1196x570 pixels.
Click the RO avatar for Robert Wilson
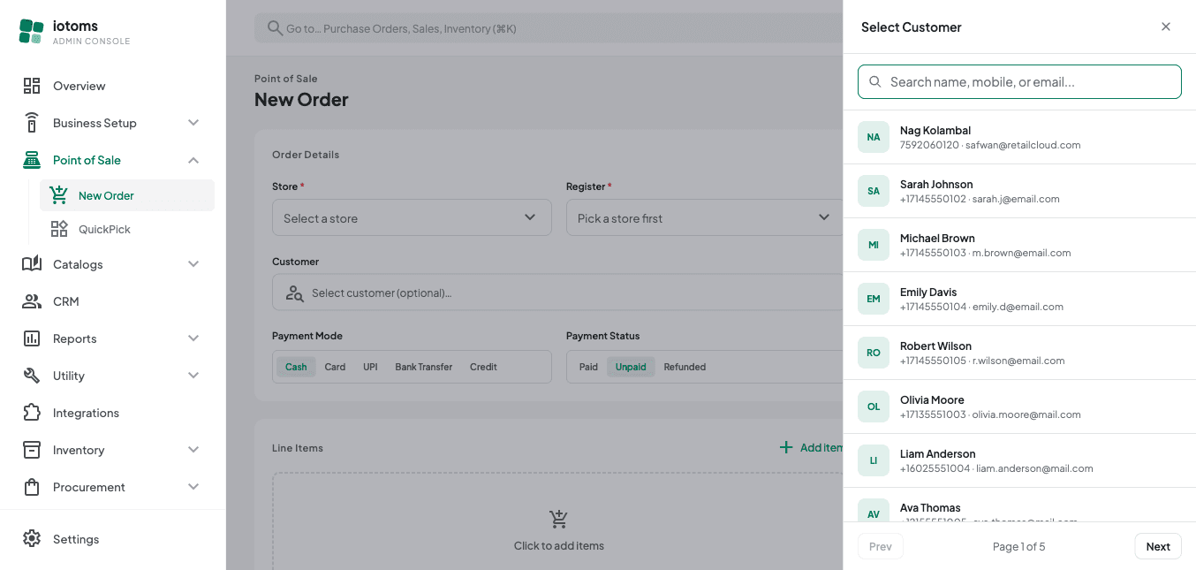(874, 353)
